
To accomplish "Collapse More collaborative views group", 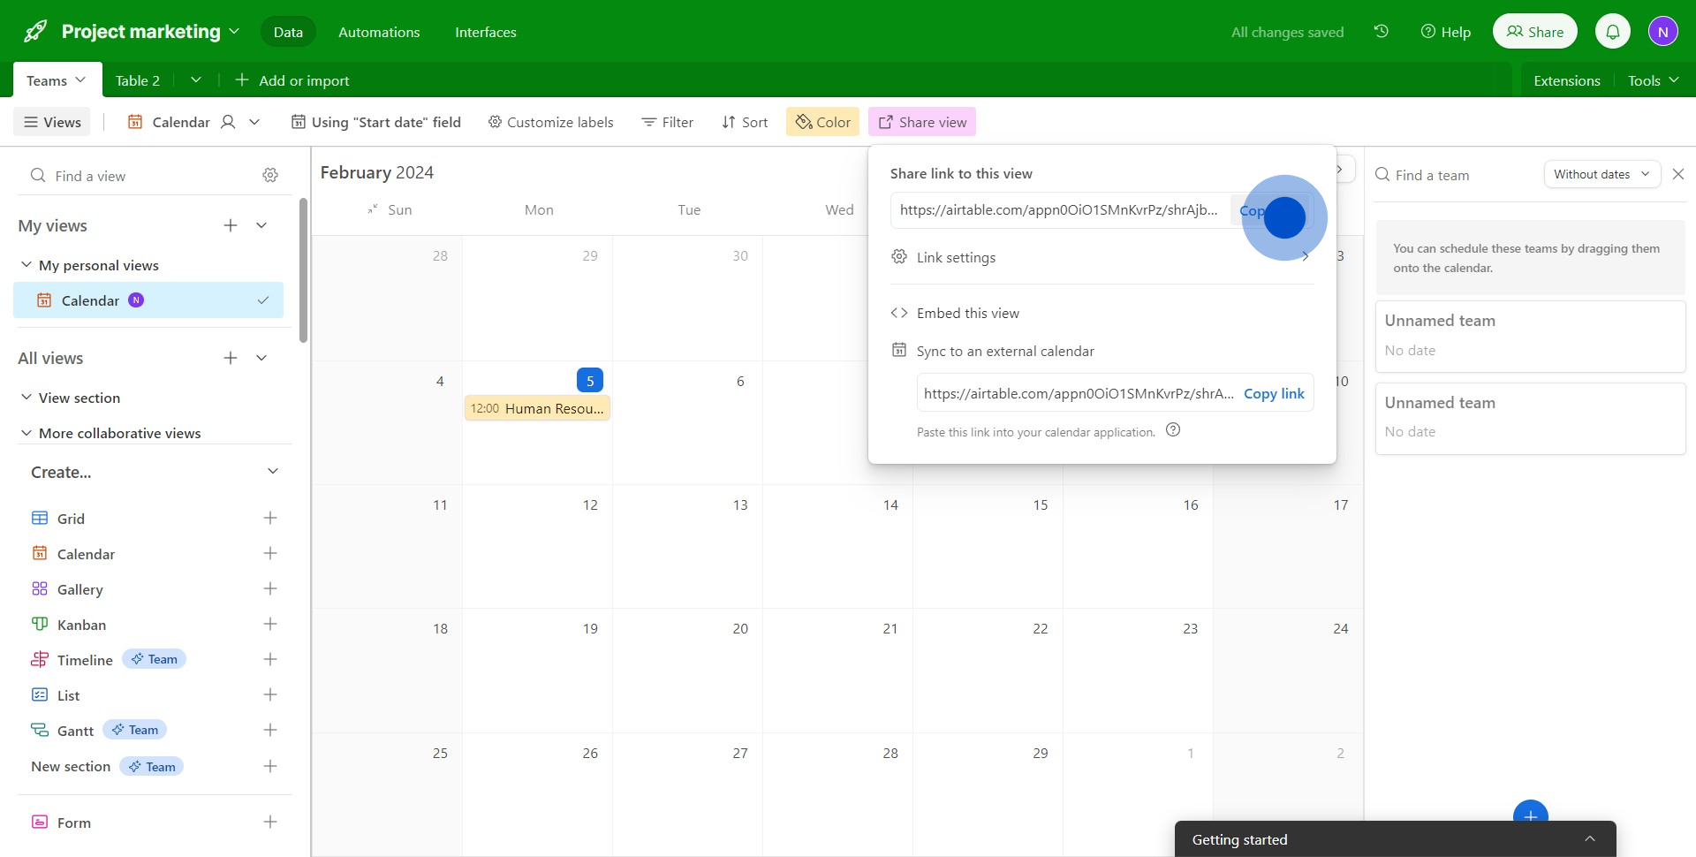I will tap(26, 432).
